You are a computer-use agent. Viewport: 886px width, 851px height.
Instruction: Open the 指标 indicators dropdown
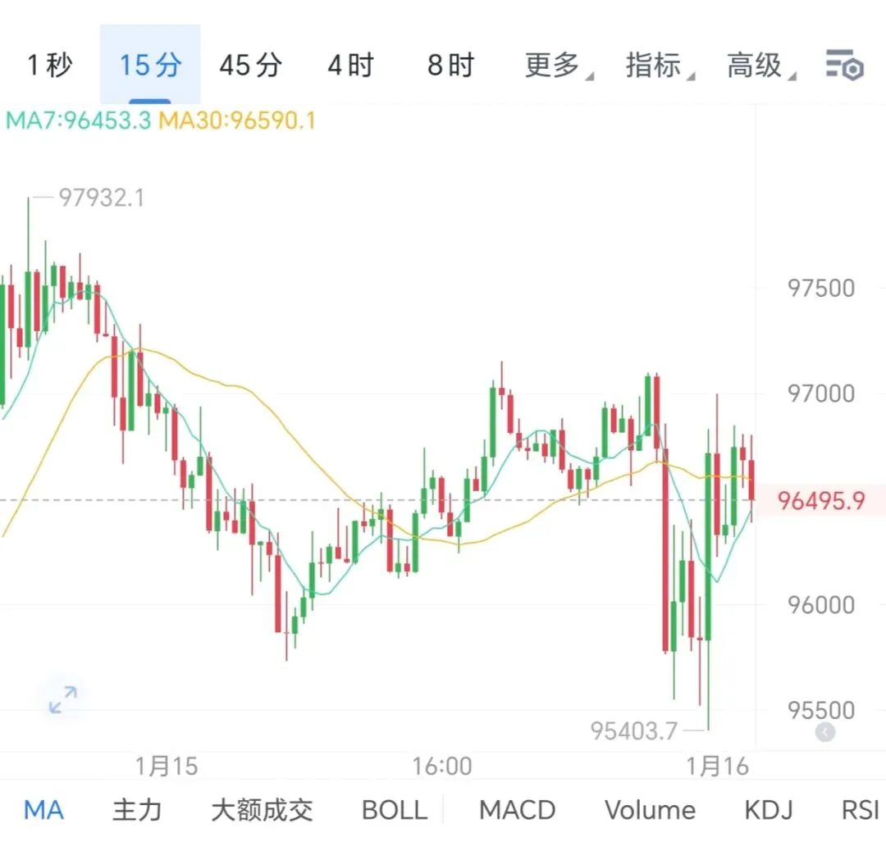(656, 65)
